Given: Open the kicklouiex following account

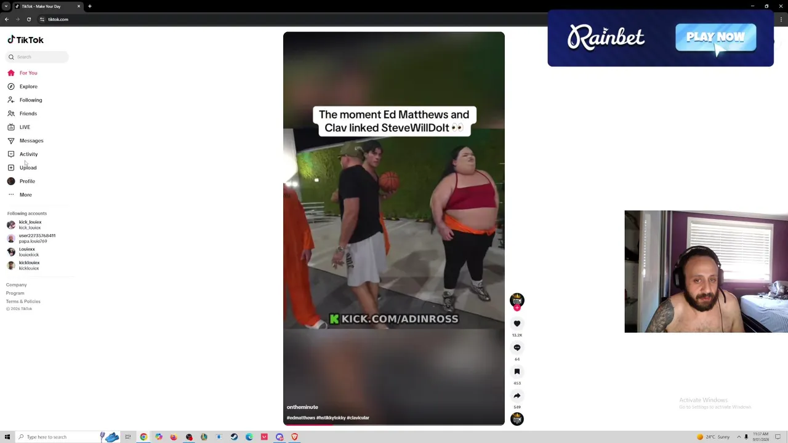Looking at the screenshot, I should (x=23, y=265).
